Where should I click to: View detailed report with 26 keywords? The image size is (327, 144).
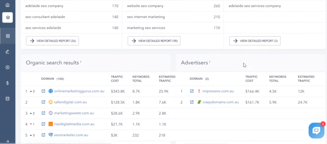[52, 41]
